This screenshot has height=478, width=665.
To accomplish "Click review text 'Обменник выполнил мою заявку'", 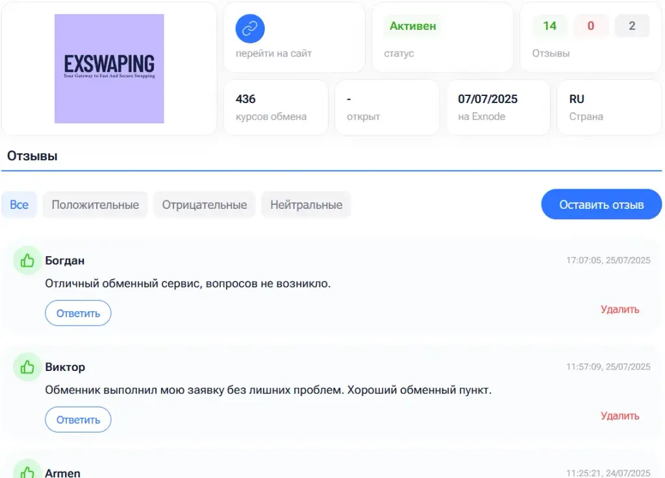I will (134, 390).
